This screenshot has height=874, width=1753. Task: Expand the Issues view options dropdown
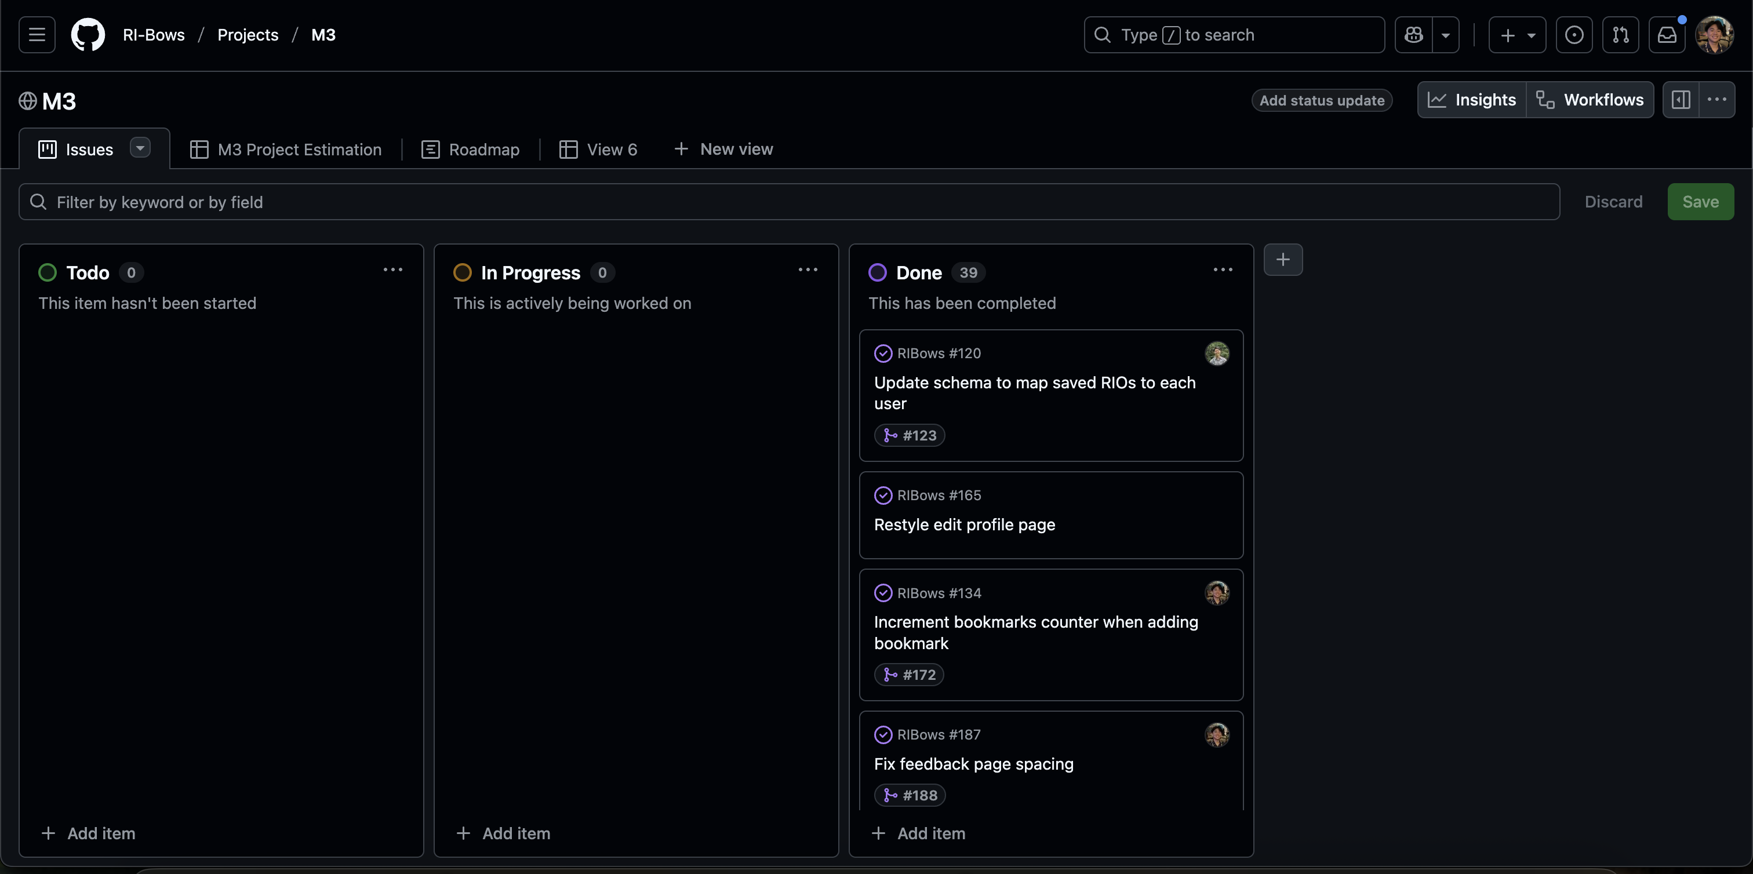pos(140,148)
